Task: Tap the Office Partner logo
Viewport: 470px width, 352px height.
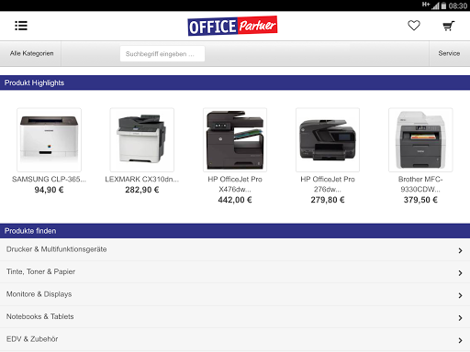Action: [x=232, y=26]
